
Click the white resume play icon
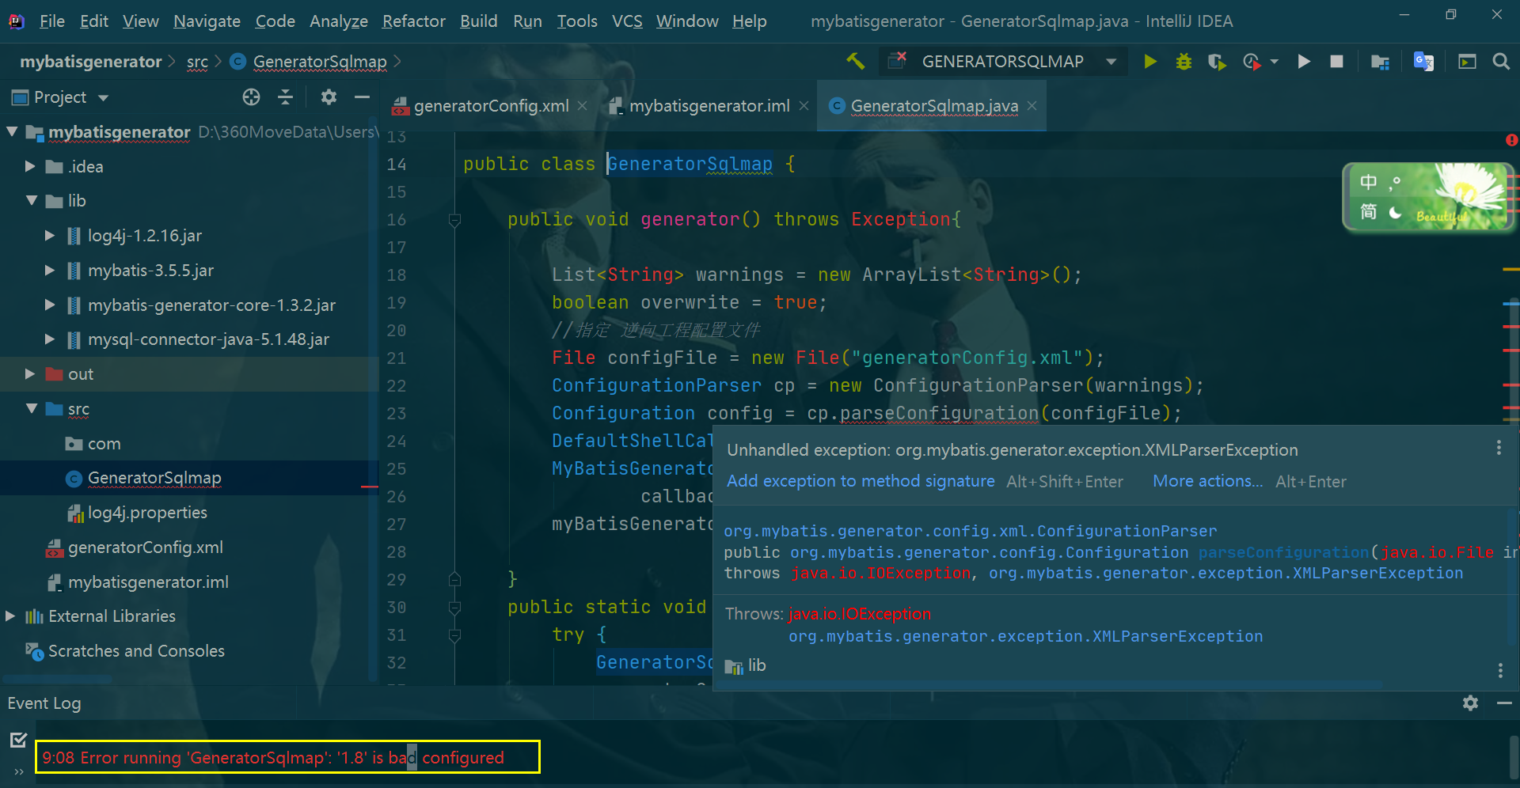(1304, 61)
